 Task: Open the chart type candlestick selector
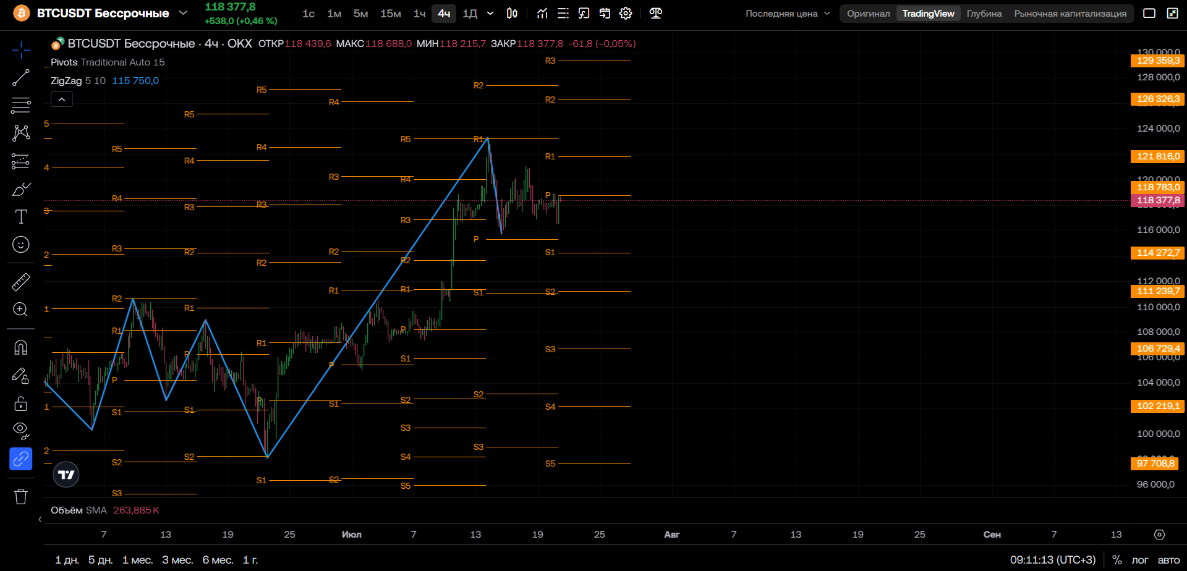click(512, 13)
